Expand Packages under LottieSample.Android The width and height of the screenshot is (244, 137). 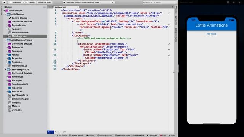click(7, 51)
